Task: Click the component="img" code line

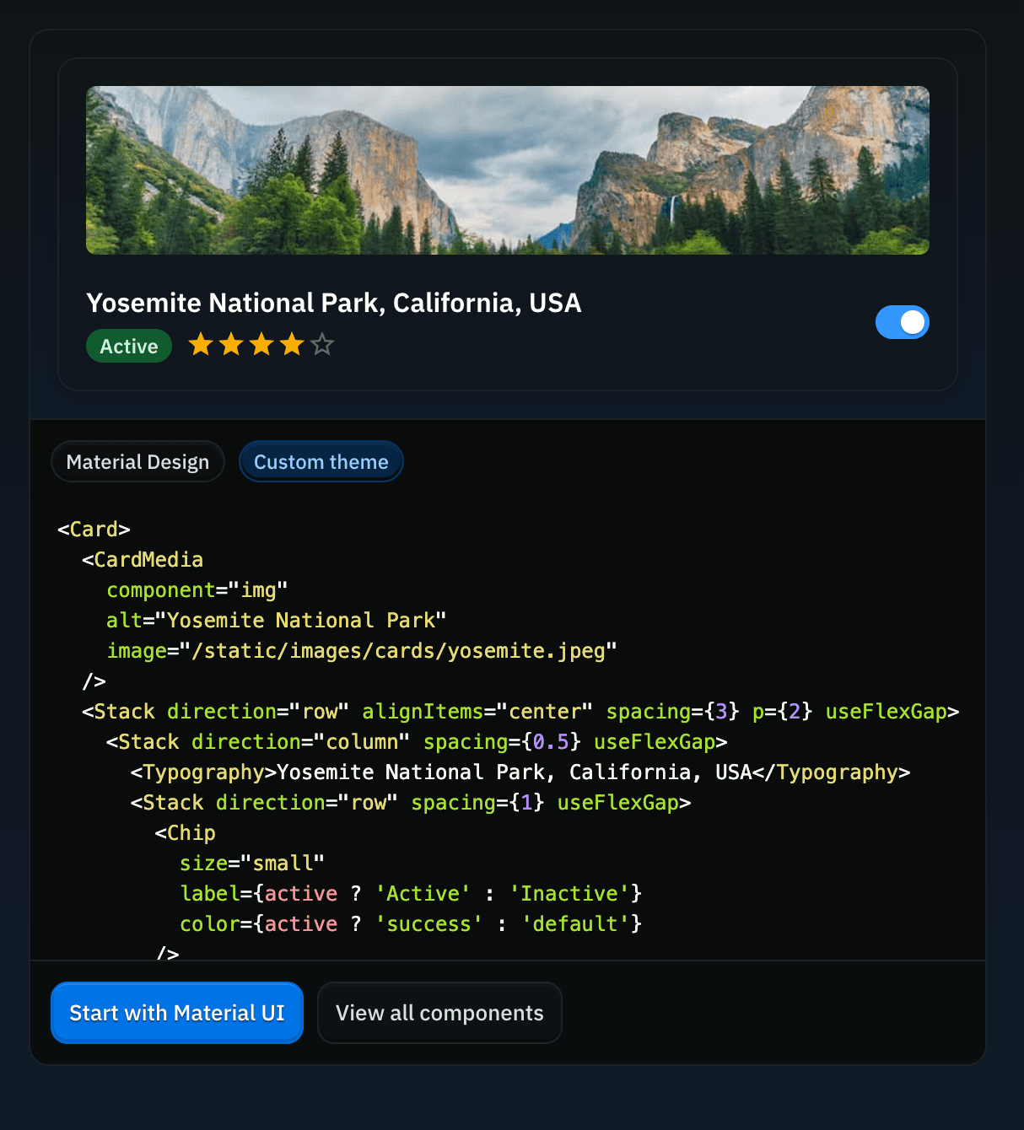Action: pos(197,590)
